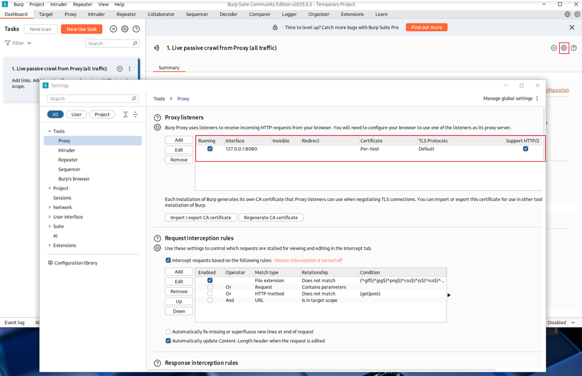Dismiss the Burp Suite Pro banner

[572, 27]
